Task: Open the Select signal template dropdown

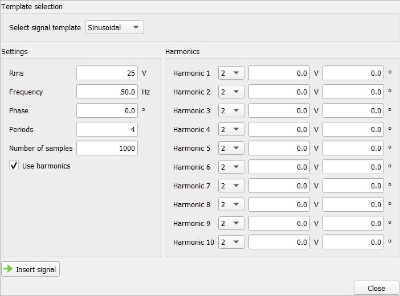Action: 114,27
